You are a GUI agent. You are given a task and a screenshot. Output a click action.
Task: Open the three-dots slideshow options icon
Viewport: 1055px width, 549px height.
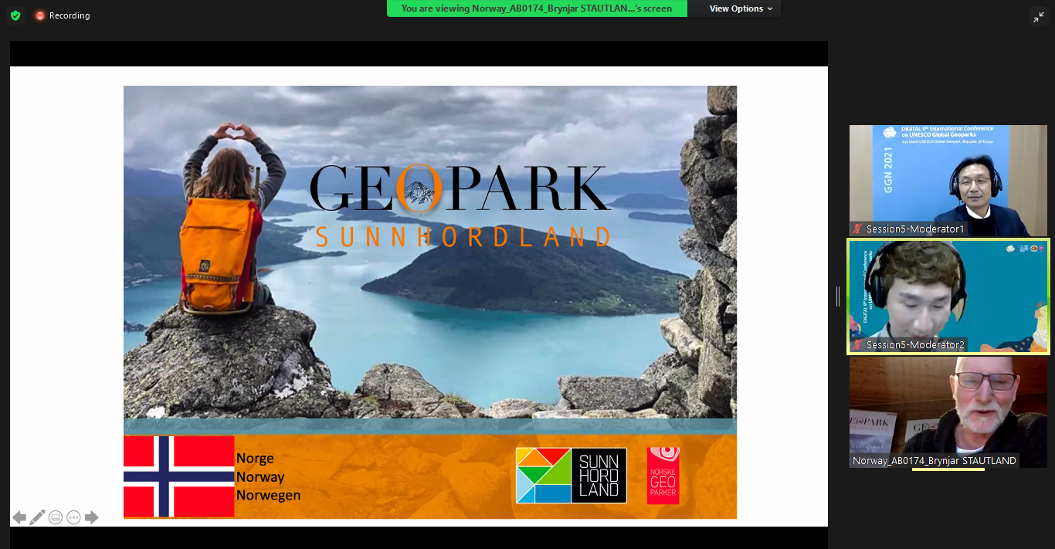(x=73, y=517)
